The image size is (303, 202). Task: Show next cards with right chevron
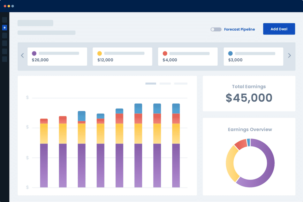click(x=289, y=56)
